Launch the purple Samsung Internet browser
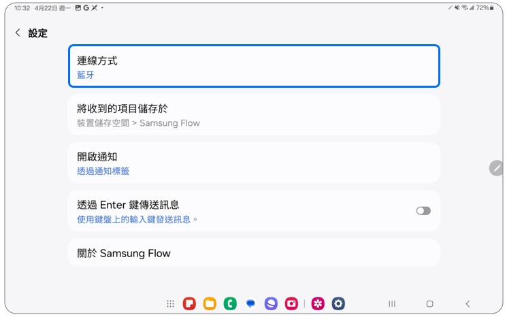Viewport: 507px width, 317px height. [271, 303]
